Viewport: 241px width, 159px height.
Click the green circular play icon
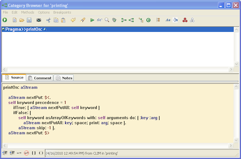[x=5, y=20]
